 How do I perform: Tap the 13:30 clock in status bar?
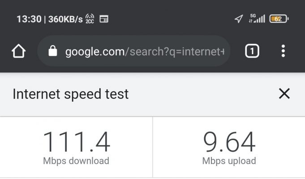pyautogui.click(x=29, y=19)
